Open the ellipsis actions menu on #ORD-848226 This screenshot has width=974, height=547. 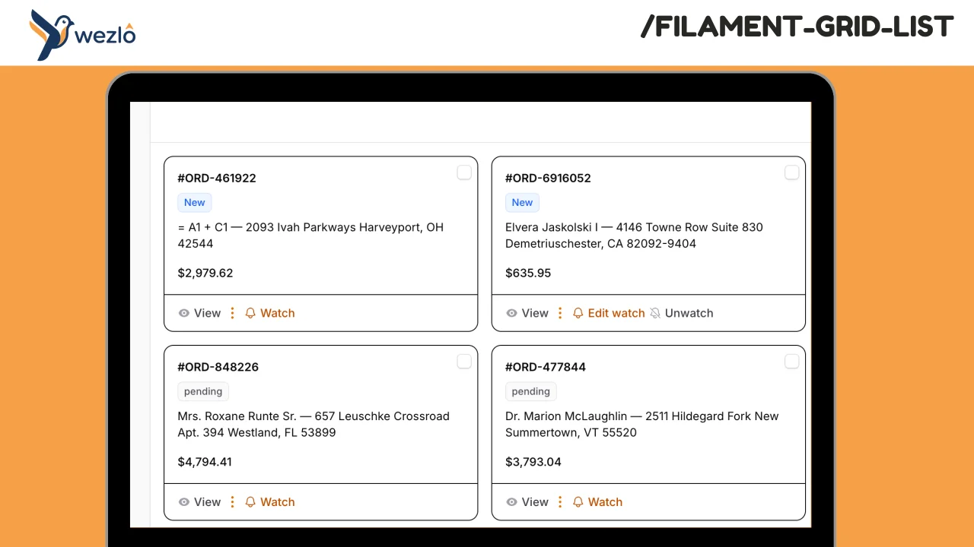(232, 501)
